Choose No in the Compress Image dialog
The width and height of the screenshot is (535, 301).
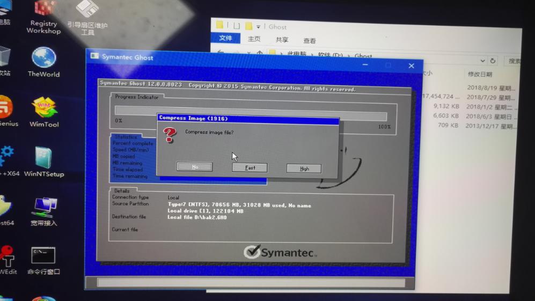pyautogui.click(x=194, y=166)
